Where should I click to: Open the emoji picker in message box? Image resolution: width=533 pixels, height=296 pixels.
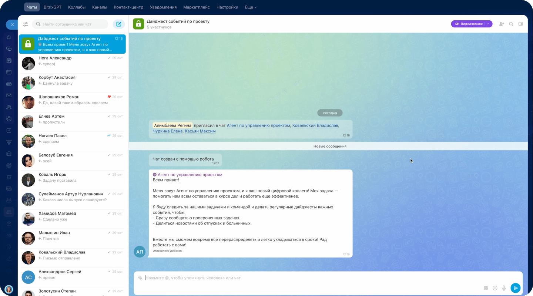point(495,288)
